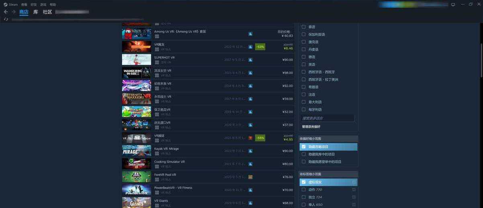Switch to the 社区 tab

[x=47, y=12]
